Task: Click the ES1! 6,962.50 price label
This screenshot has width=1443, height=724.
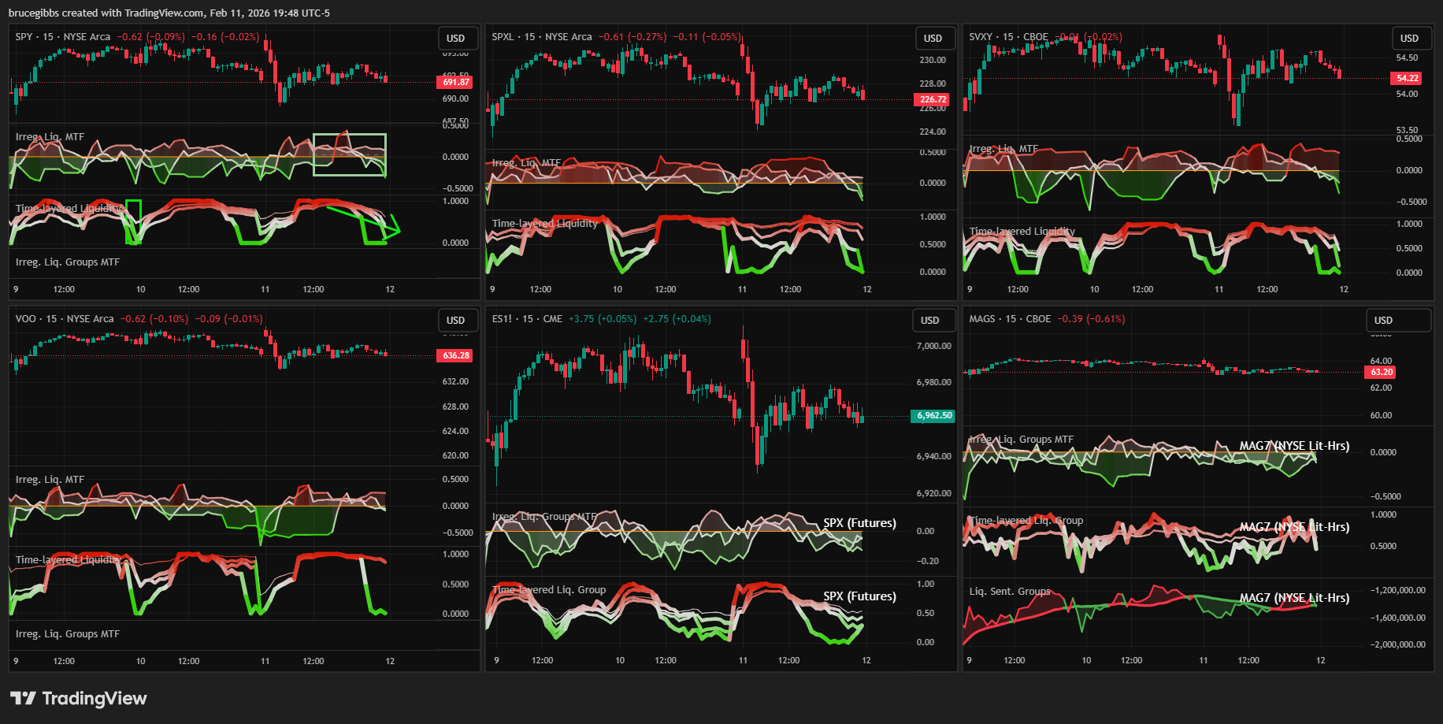Action: pyautogui.click(x=933, y=415)
